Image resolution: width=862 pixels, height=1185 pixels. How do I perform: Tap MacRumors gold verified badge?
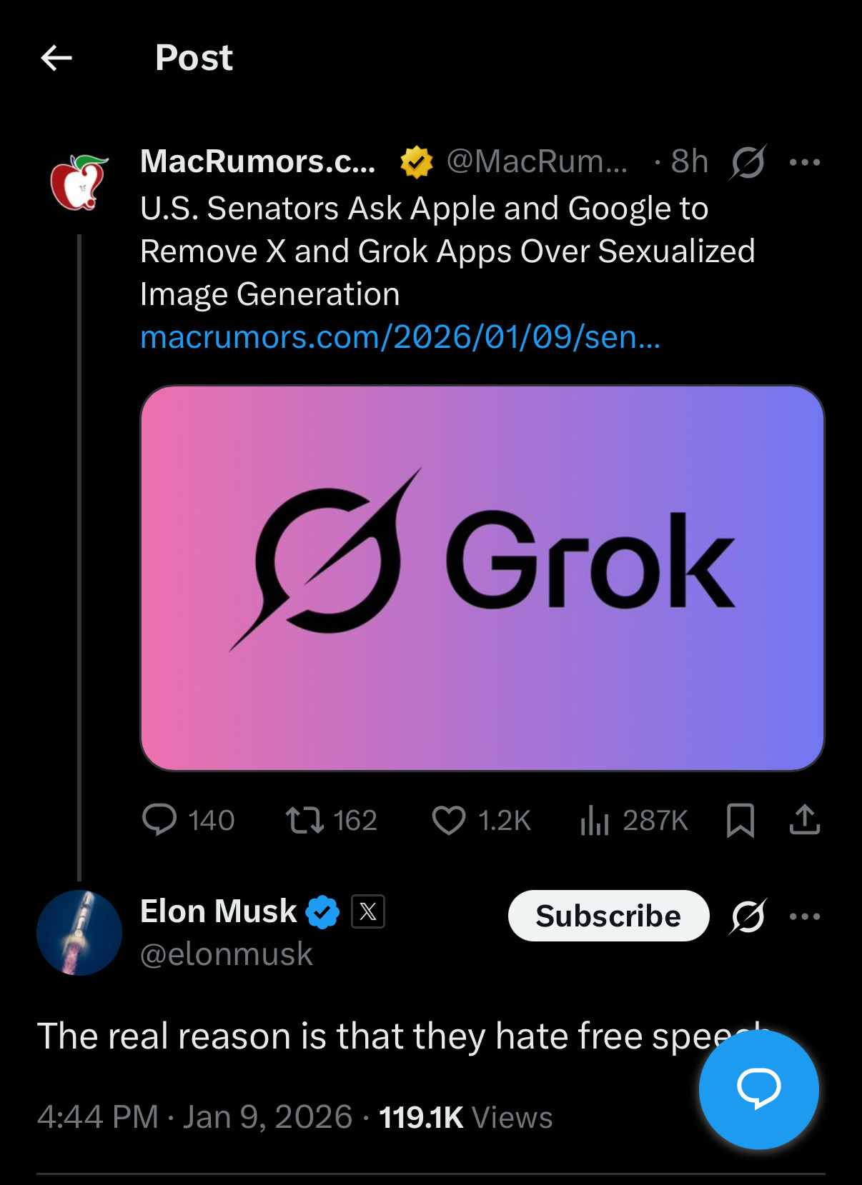coord(416,162)
